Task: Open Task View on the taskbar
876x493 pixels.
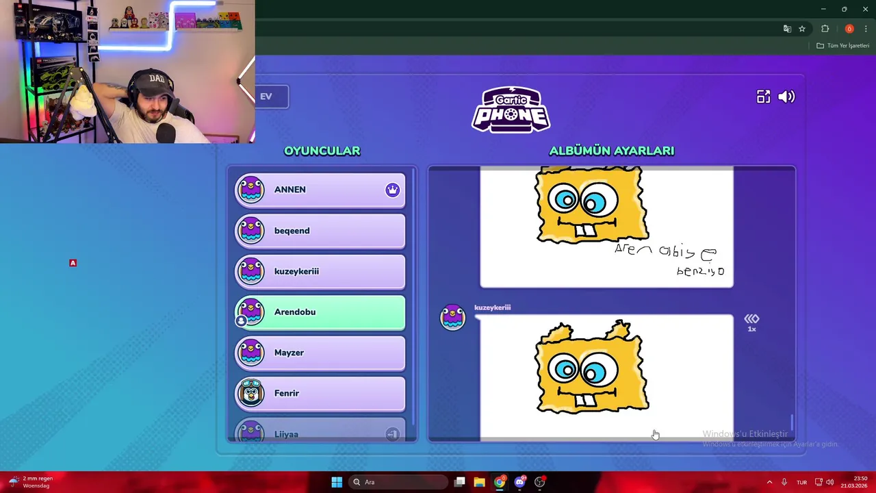Action: (460, 482)
